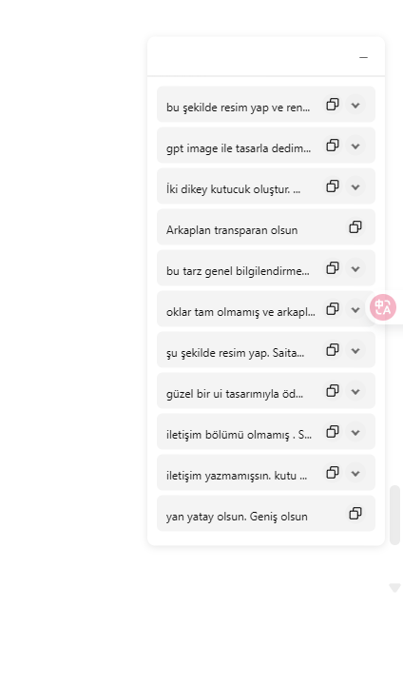Expand the 'İki dikey kutucuk oluştur' entry

point(355,186)
